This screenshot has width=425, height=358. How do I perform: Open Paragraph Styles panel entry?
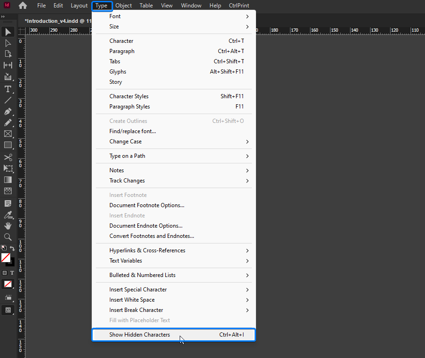[174, 107]
